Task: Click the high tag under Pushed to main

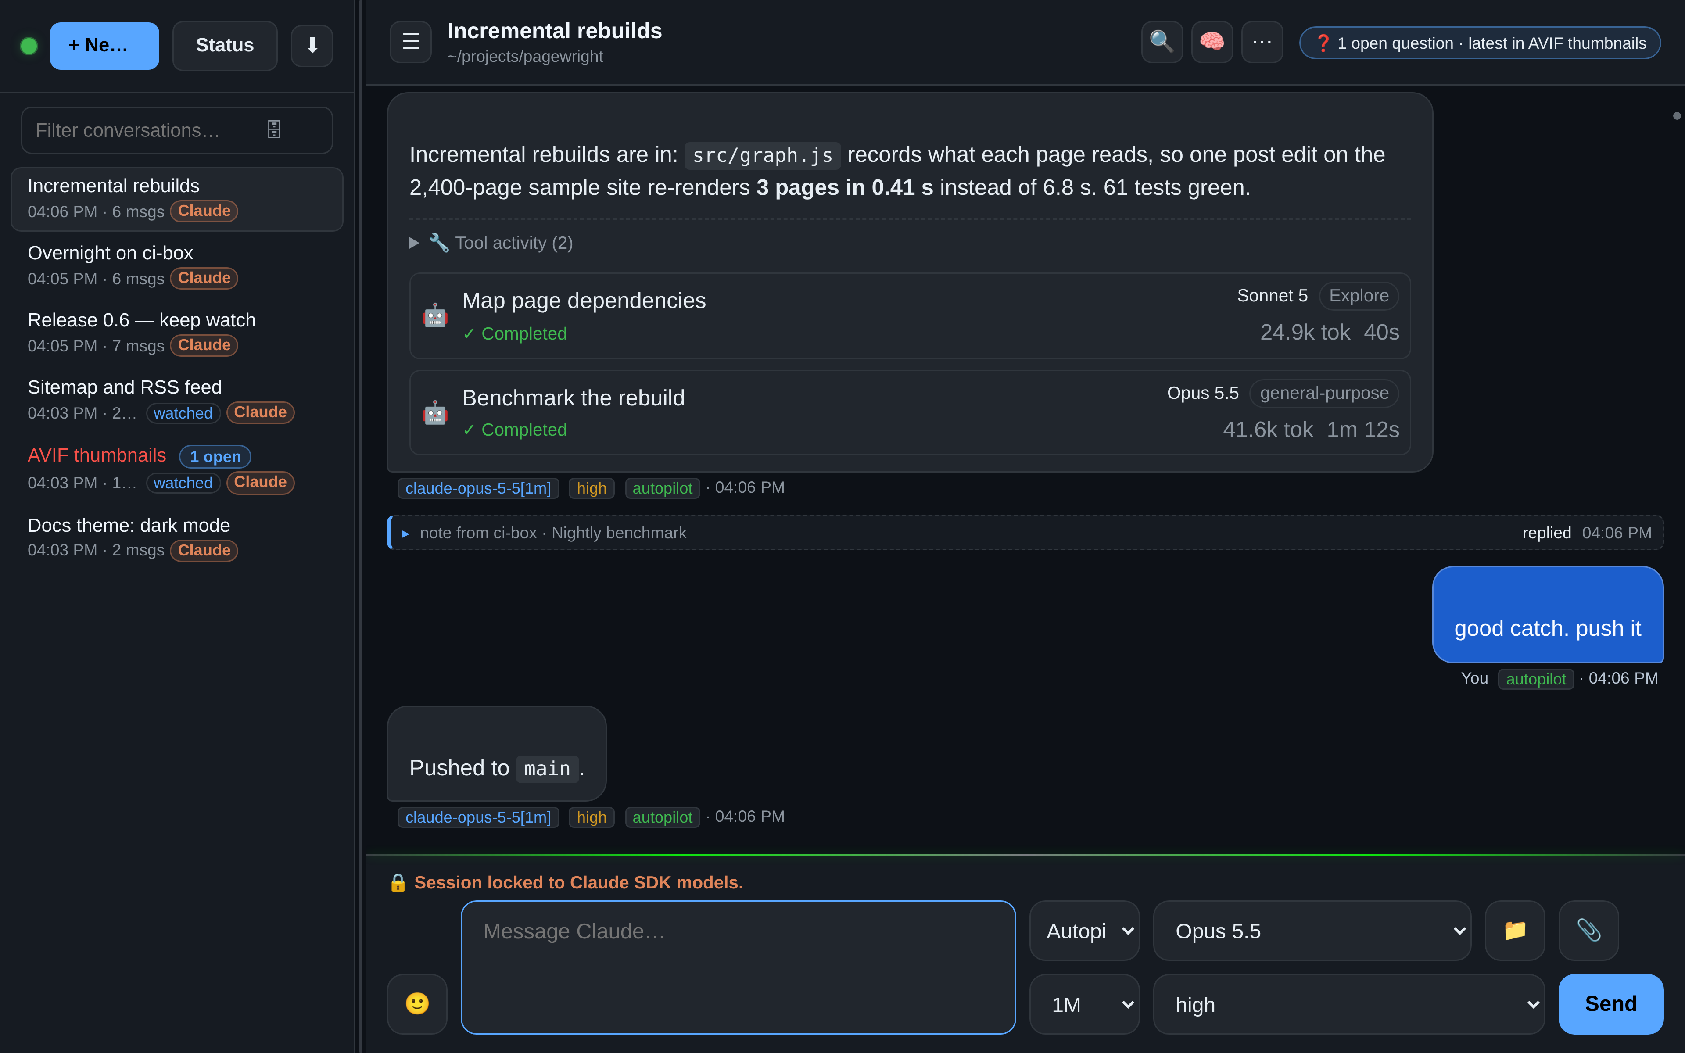Action: point(591,817)
